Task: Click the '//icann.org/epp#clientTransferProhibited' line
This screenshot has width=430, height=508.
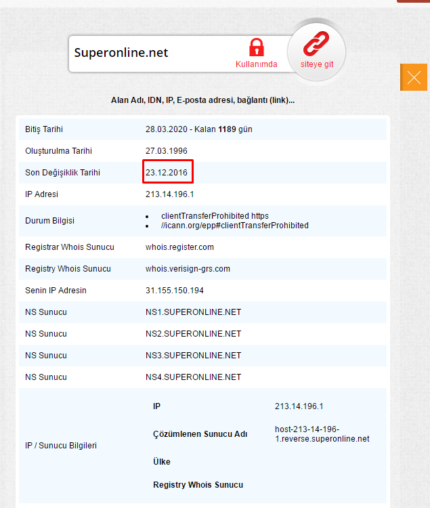Action: [x=235, y=226]
